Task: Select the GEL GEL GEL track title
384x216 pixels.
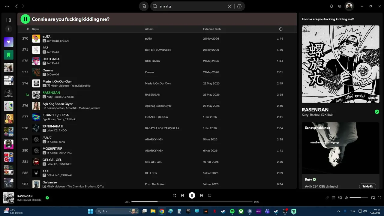Action: click(x=52, y=160)
